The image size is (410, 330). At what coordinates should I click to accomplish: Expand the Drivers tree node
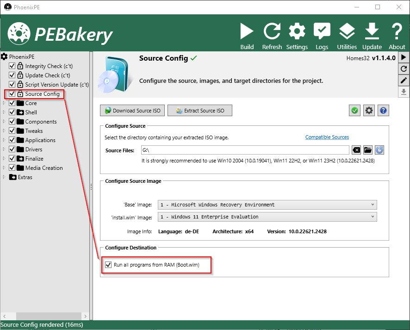[x=4, y=149]
